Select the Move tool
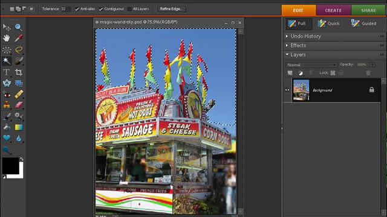The height and width of the screenshot is (217, 387). pos(7,27)
